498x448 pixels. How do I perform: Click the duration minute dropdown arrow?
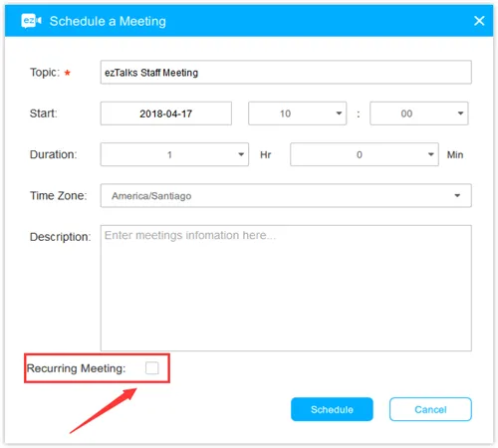click(x=430, y=154)
